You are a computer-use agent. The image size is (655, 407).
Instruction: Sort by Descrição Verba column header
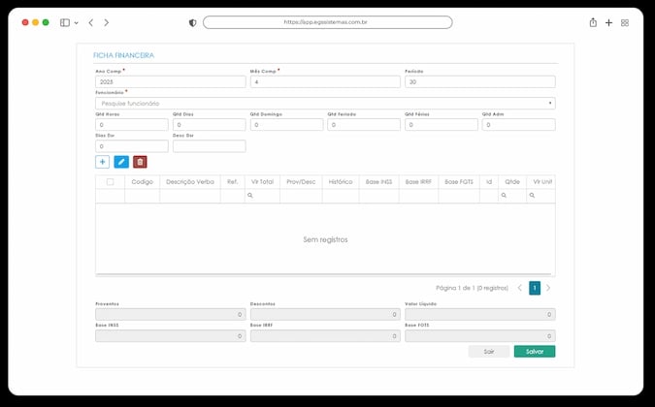[190, 182]
